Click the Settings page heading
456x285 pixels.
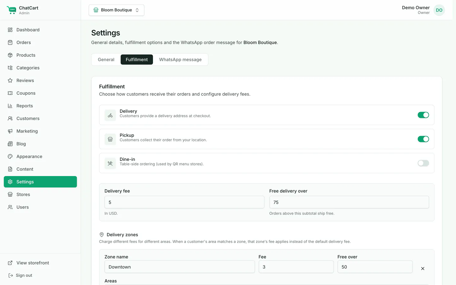[106, 33]
